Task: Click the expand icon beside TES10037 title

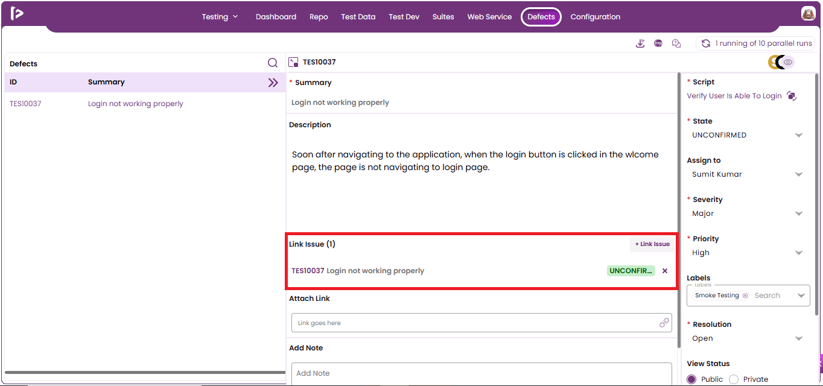Action: 294,62
